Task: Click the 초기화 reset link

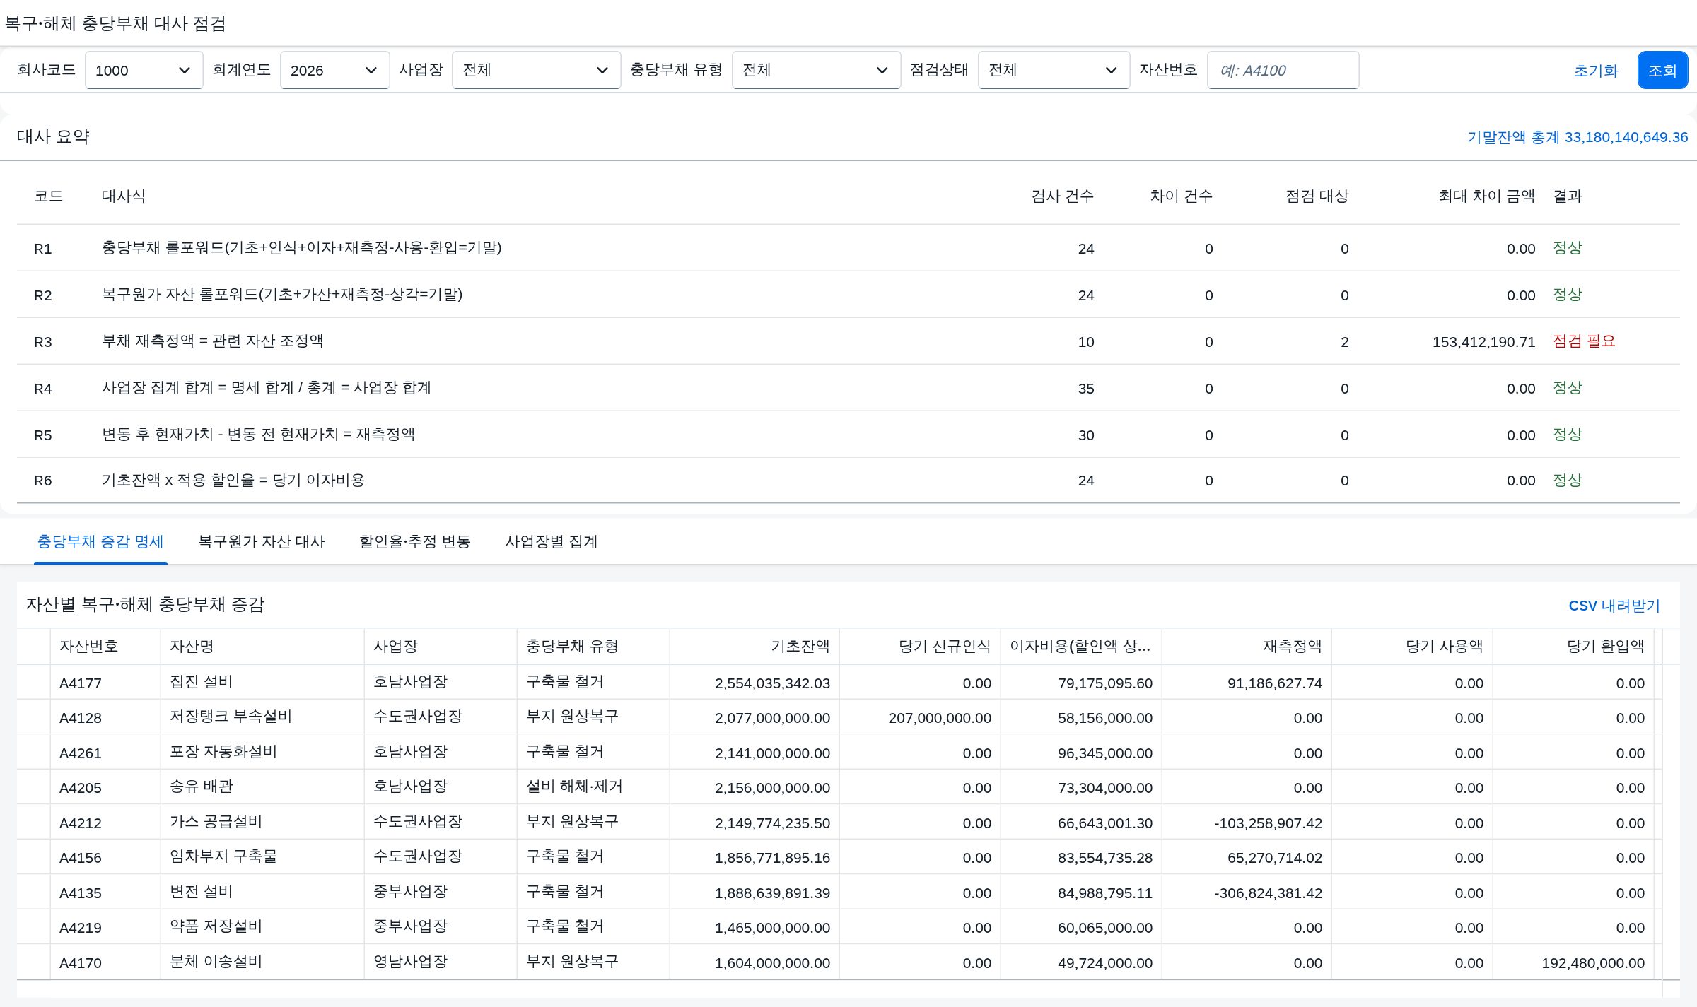Action: (x=1596, y=71)
